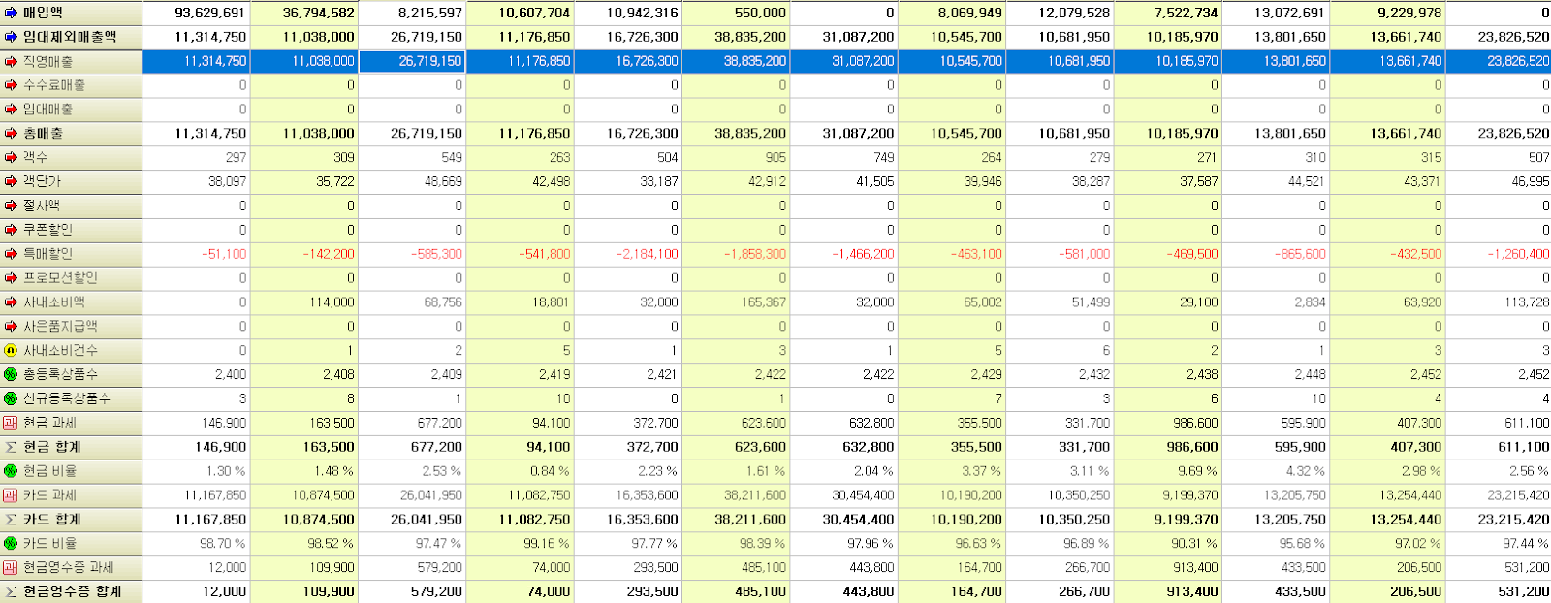Select the 매입액 cell showing 550,000
Screen dimensions: 1551x603
[737, 13]
